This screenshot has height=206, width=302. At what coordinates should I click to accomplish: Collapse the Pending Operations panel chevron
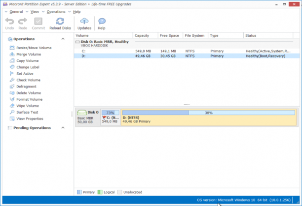(63, 128)
